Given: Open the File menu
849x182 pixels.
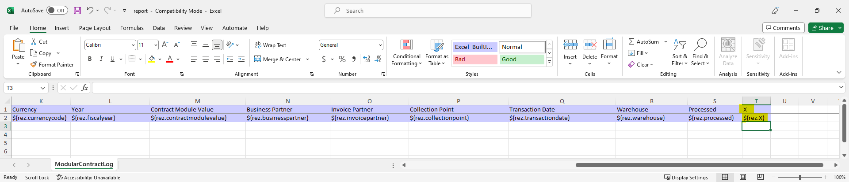Looking at the screenshot, I should point(14,28).
